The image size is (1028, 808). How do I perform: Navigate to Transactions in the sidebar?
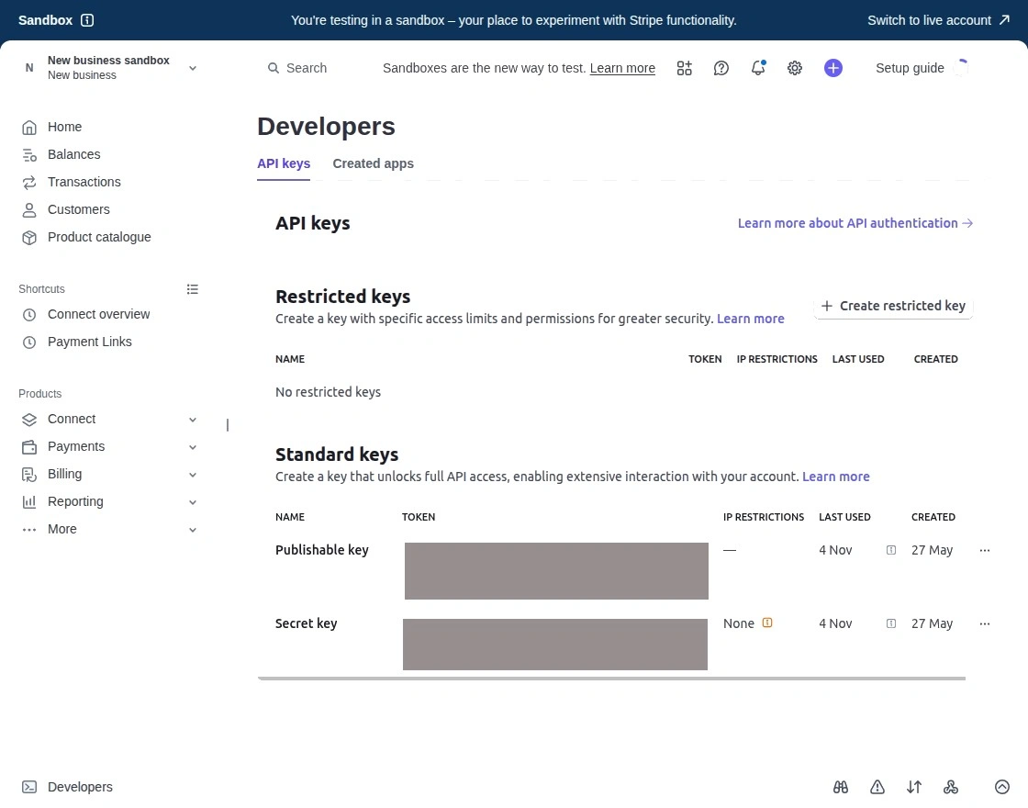click(x=84, y=182)
